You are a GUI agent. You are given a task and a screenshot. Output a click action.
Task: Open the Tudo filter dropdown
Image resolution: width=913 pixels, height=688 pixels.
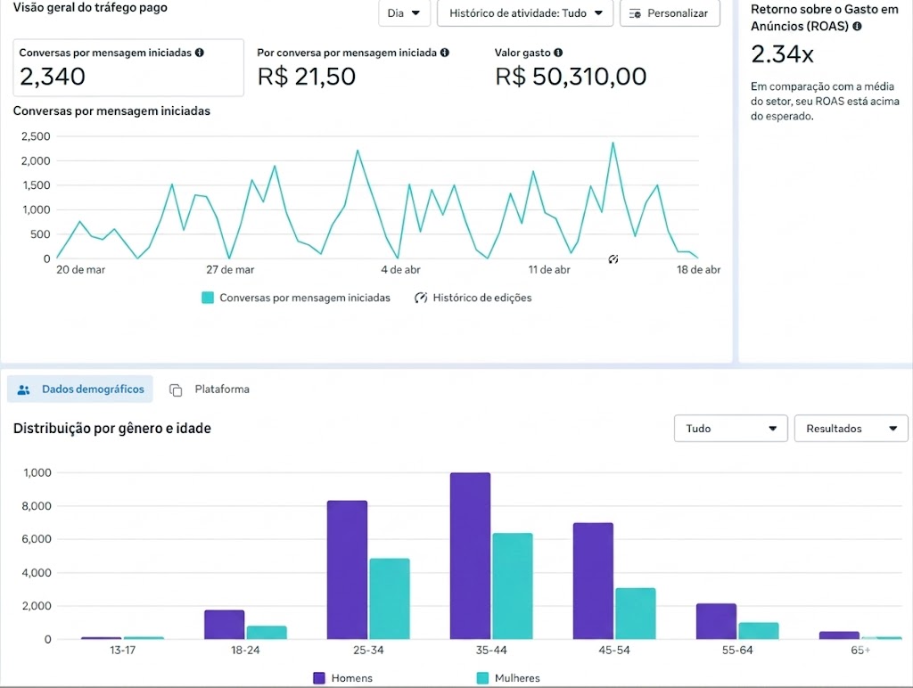[x=730, y=429]
